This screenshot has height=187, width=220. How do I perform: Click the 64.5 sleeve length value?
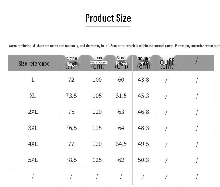[x=121, y=144]
